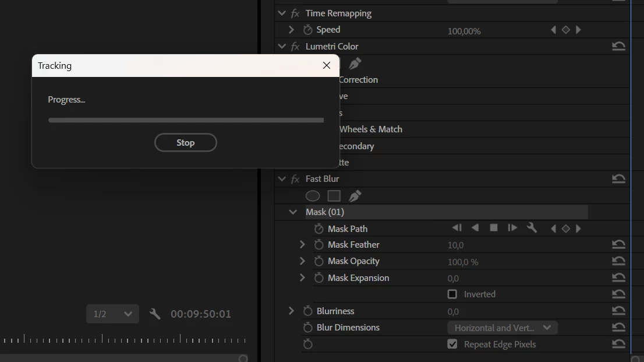The height and width of the screenshot is (362, 644).
Task: Open Blur Dimensions dropdown
Action: point(503,328)
